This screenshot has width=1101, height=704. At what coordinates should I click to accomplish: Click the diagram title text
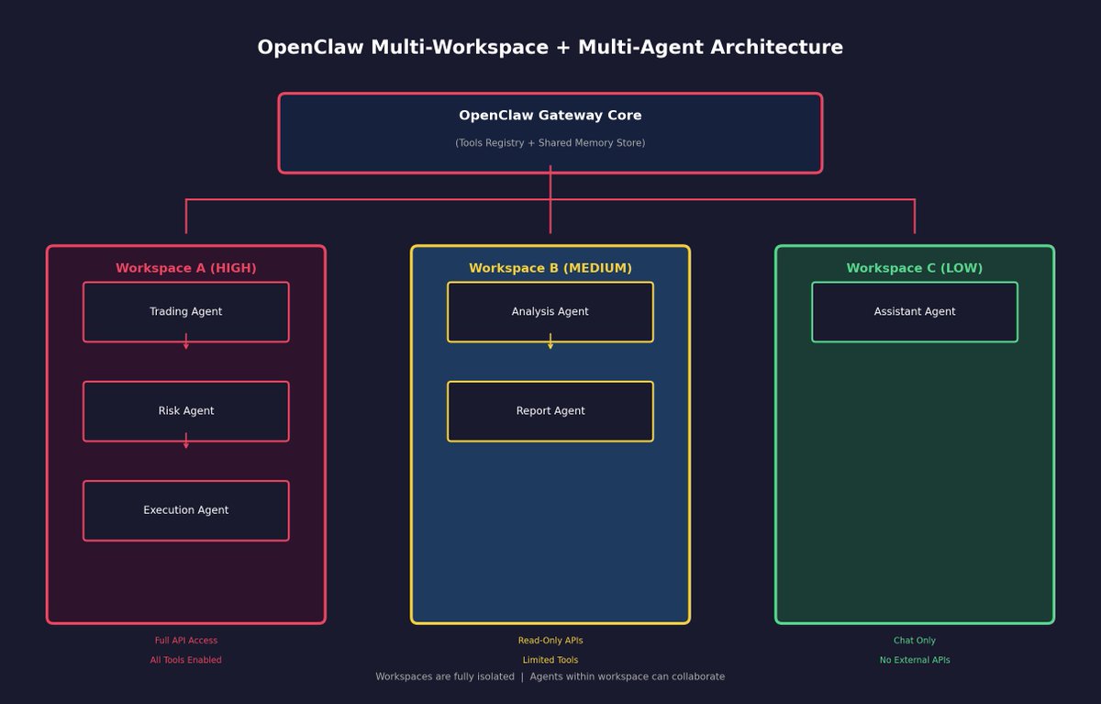[x=550, y=48]
